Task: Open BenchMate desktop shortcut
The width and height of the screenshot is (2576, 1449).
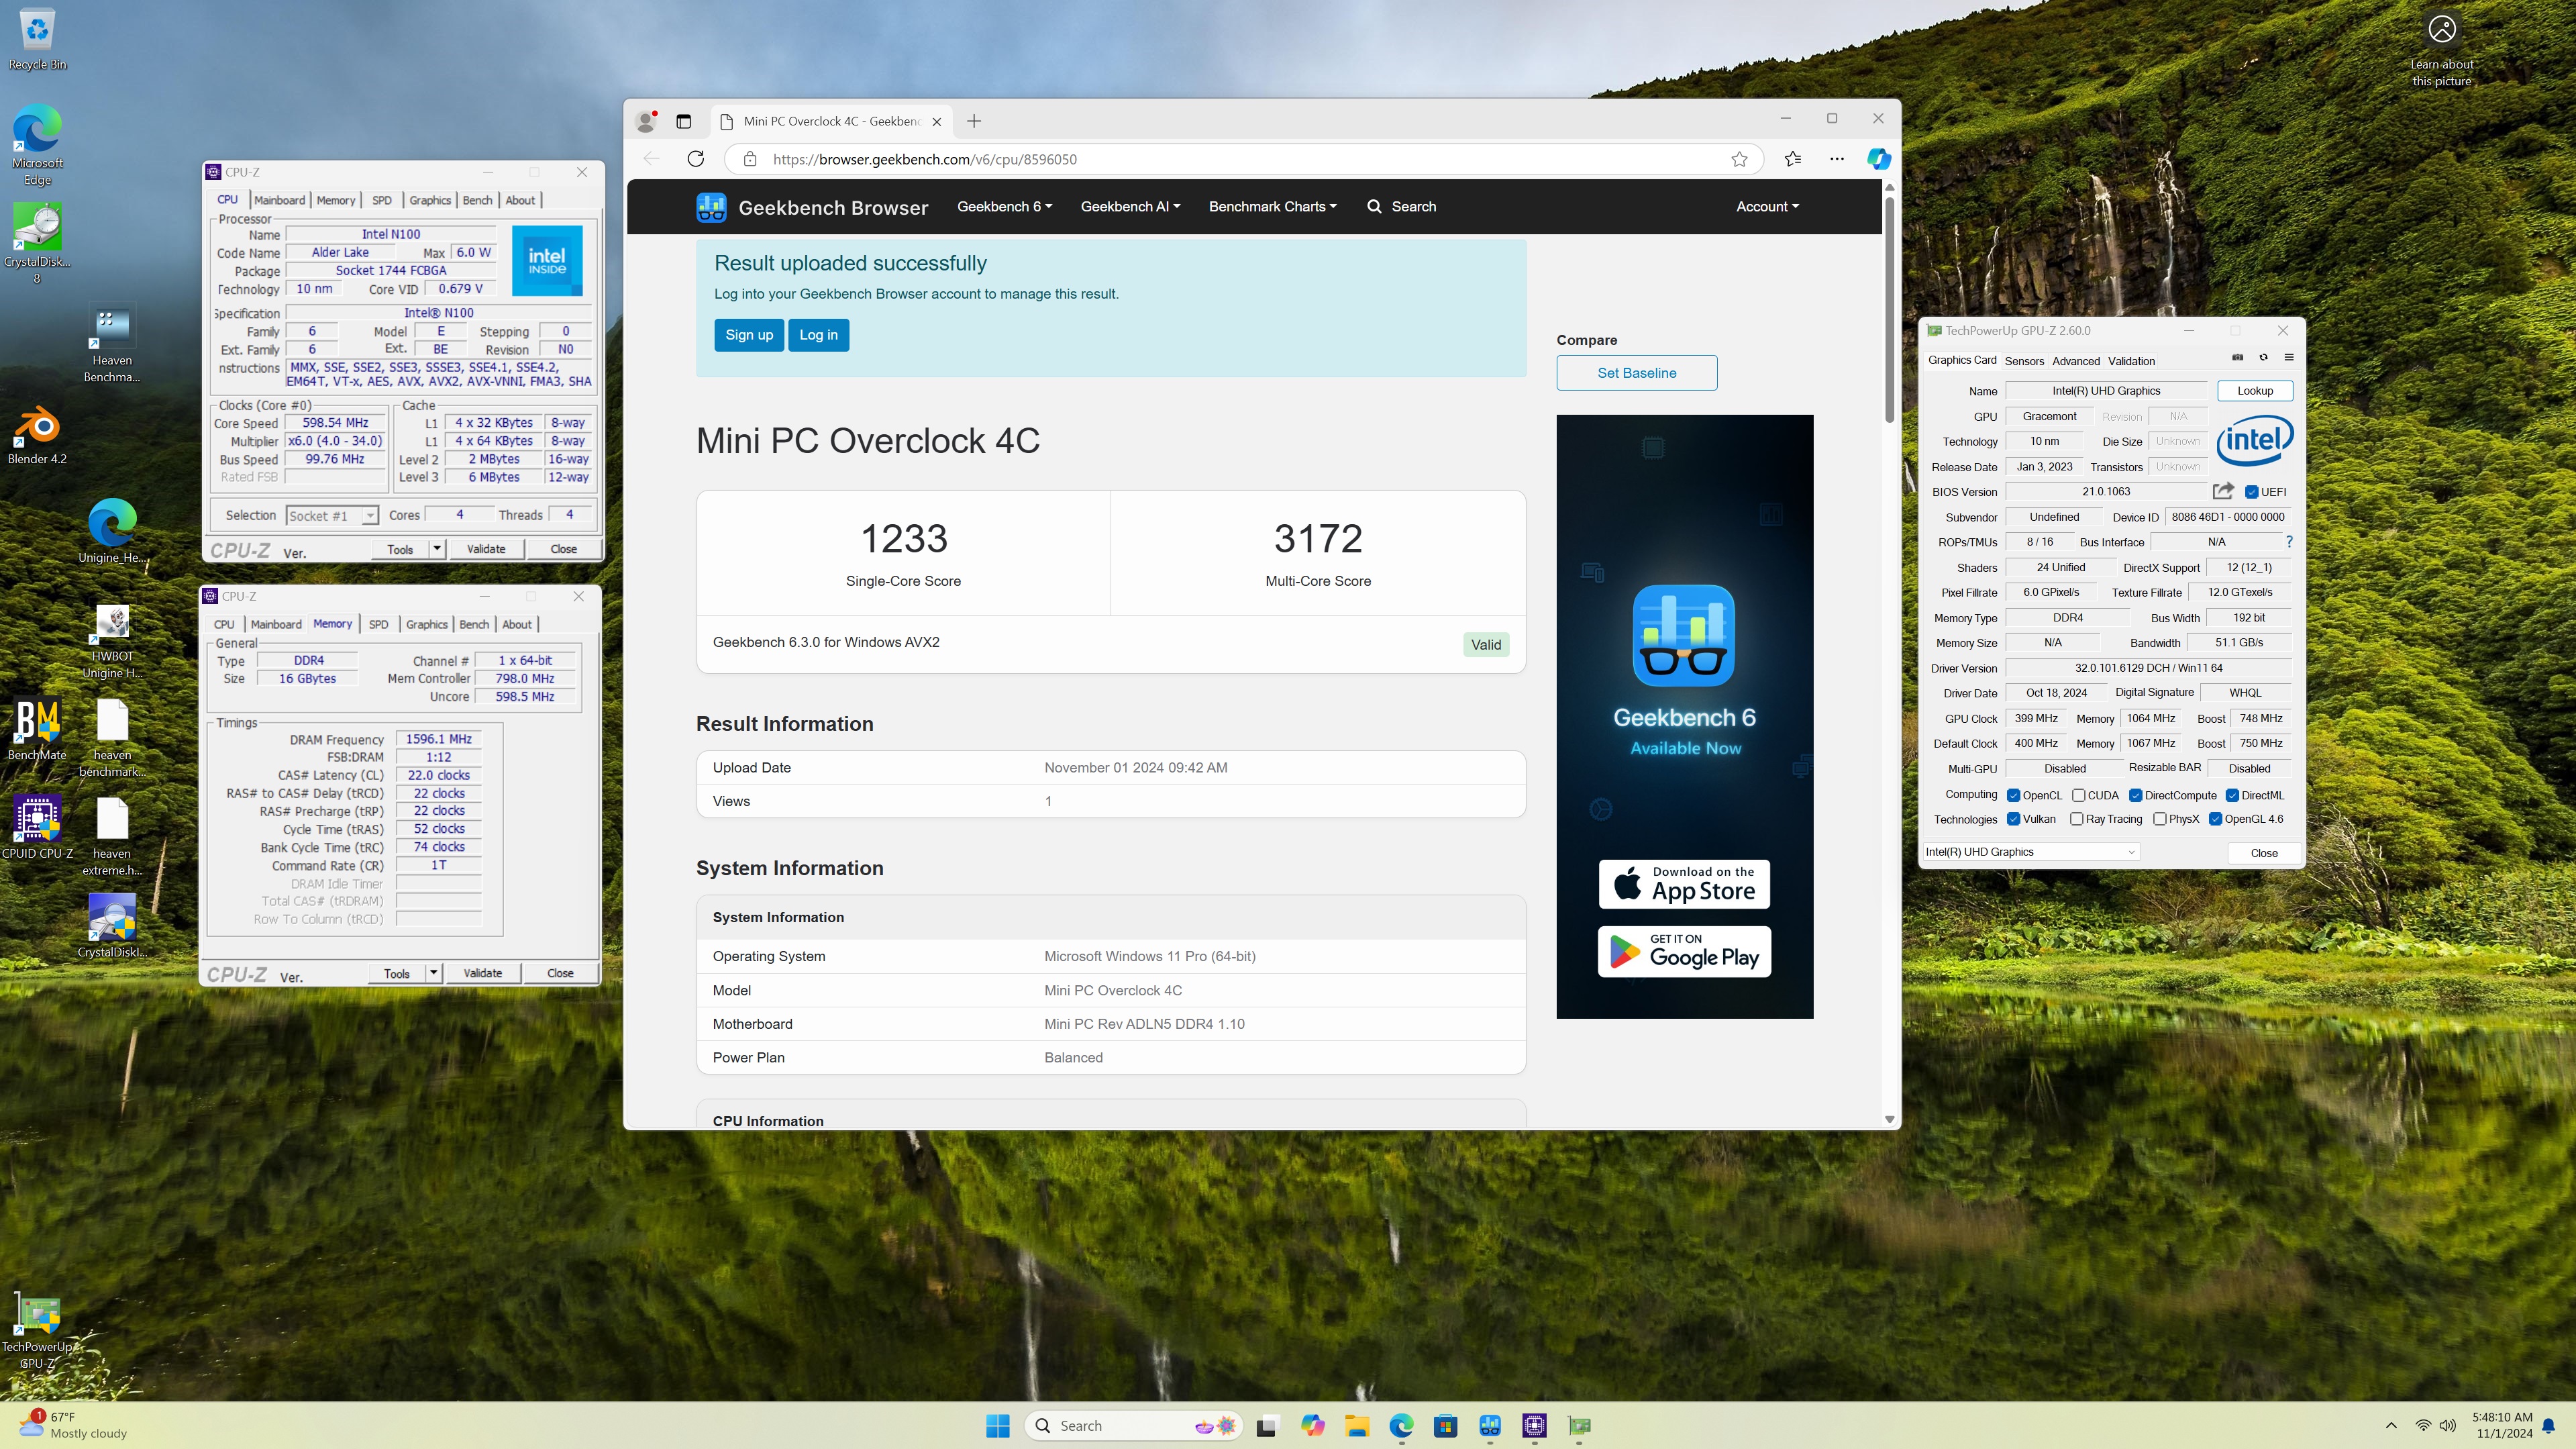Action: point(37,730)
